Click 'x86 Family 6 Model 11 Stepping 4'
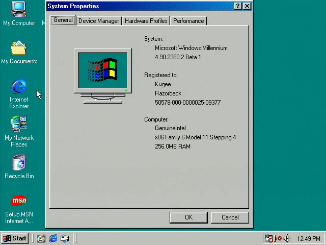The width and height of the screenshot is (326, 245). pos(196,137)
